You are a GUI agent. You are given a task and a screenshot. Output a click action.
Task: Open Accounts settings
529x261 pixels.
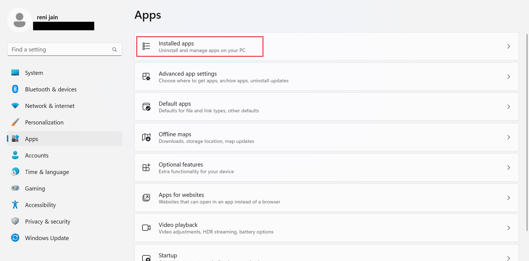click(x=65, y=155)
